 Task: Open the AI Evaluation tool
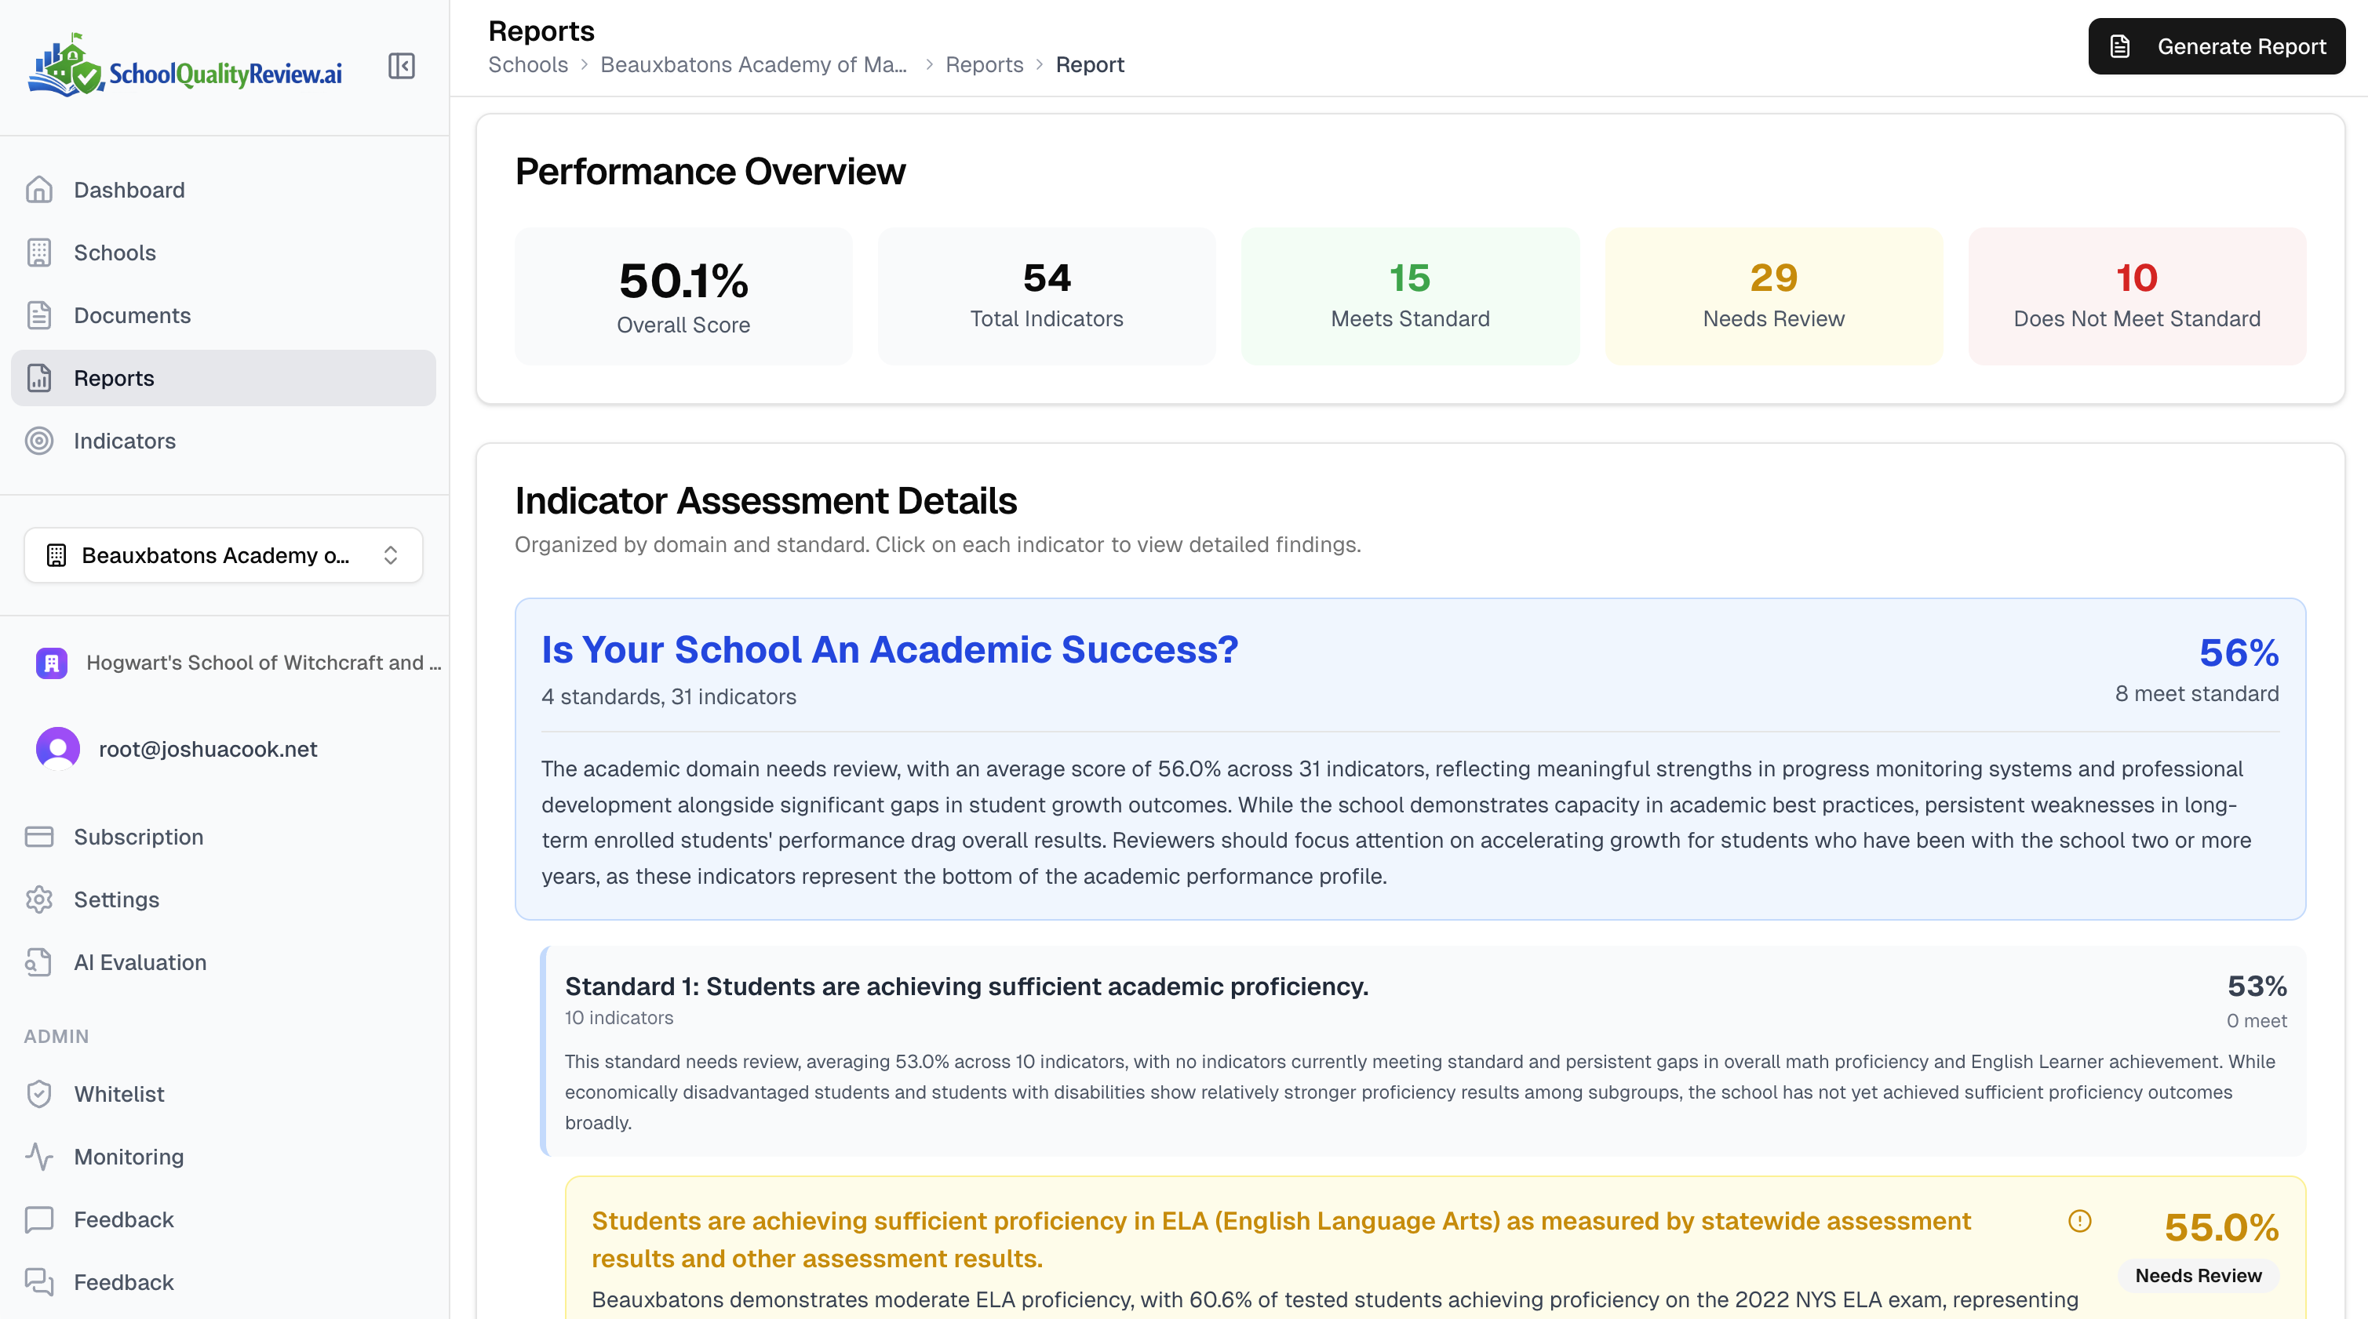[x=139, y=961]
